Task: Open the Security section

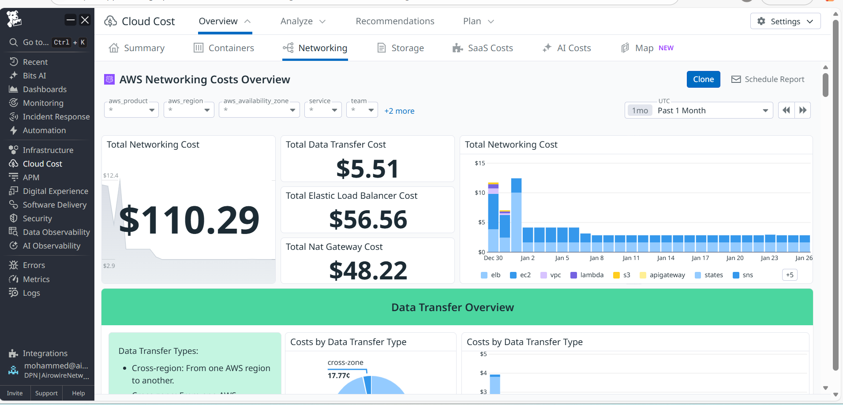Action: tap(37, 219)
